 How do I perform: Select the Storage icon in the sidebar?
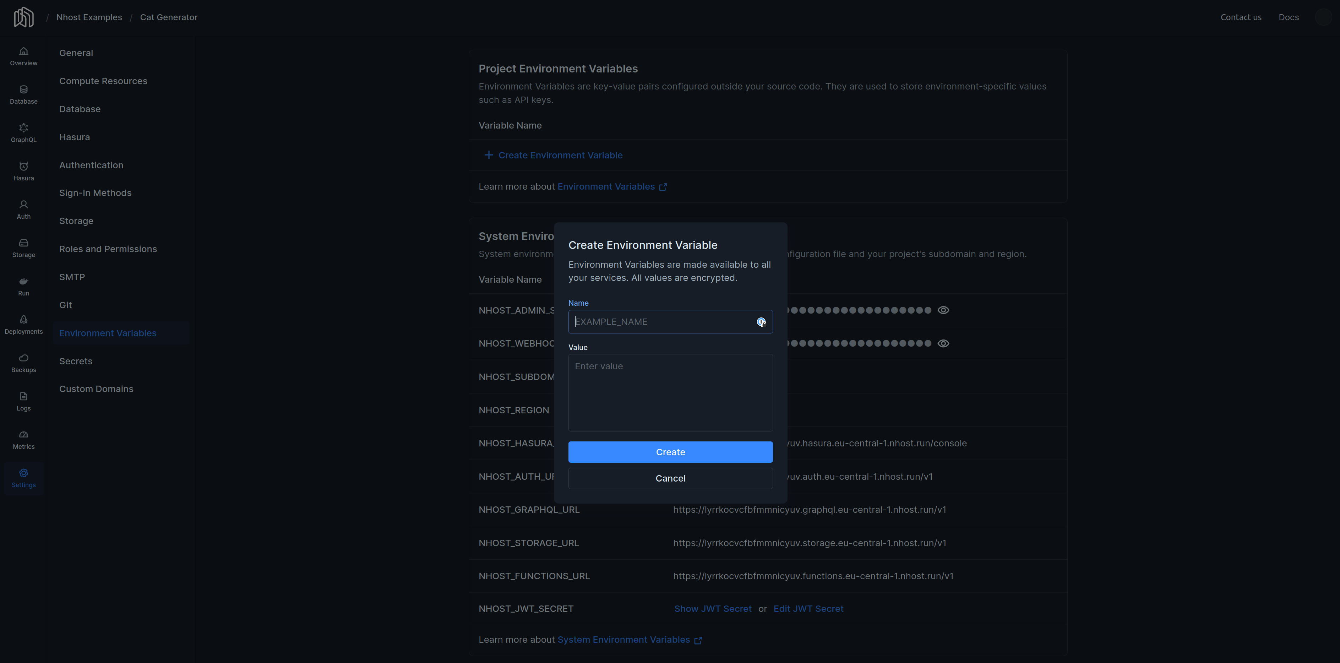click(23, 247)
